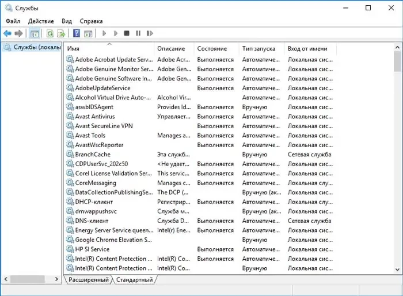Sort services by the Имя column header
The width and height of the screenshot is (403, 296).
[109, 49]
